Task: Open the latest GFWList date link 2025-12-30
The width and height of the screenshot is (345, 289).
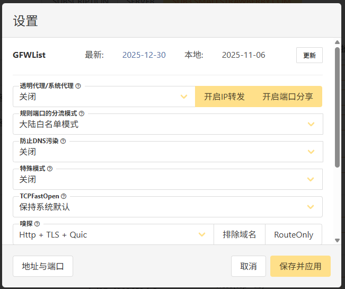Action: (x=144, y=55)
